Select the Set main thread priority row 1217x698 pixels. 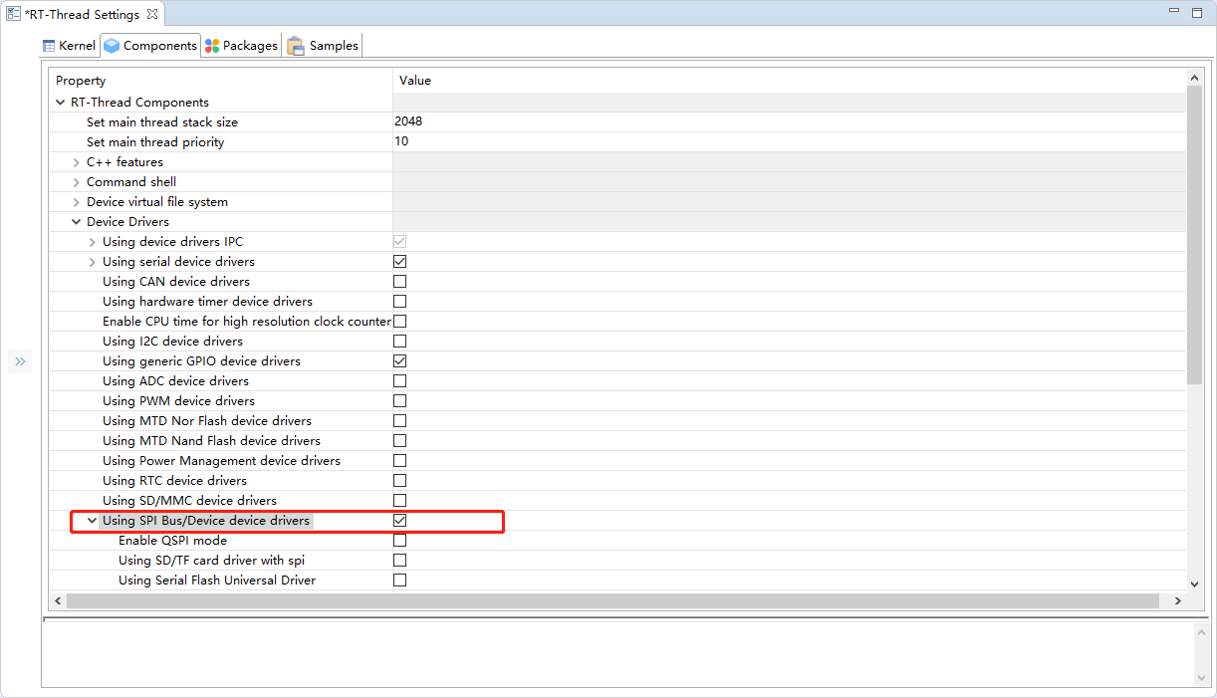coord(618,142)
